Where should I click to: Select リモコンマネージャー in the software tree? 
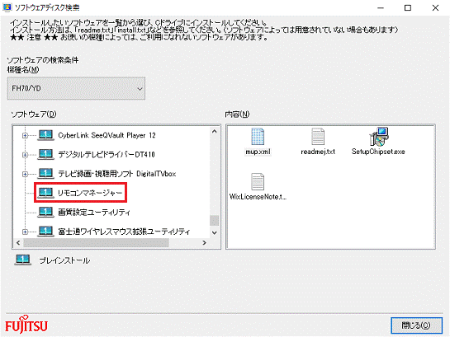tap(90, 193)
